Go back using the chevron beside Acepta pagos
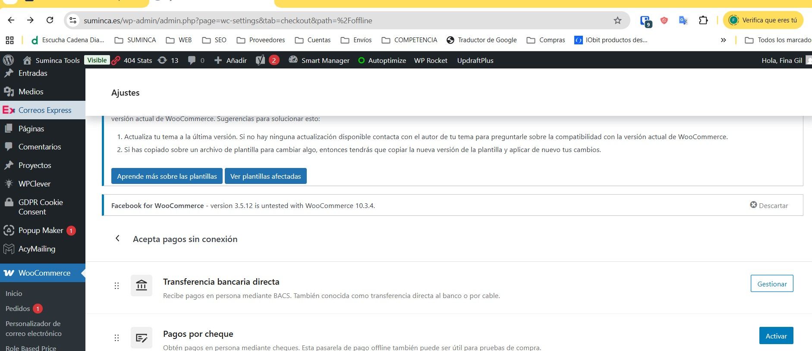 [x=117, y=239]
